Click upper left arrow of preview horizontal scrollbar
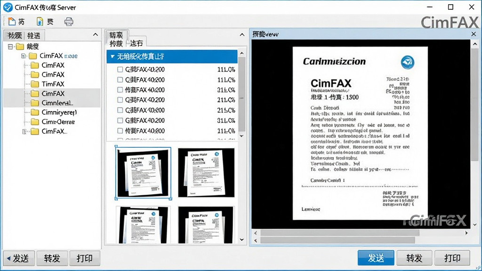The height and width of the screenshot is (271, 482). tap(256, 233)
